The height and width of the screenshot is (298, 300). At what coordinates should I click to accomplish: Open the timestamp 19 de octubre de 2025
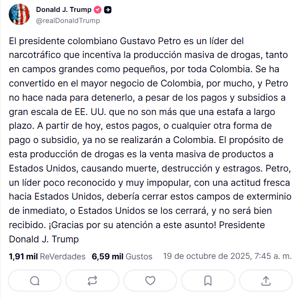tap(227, 256)
